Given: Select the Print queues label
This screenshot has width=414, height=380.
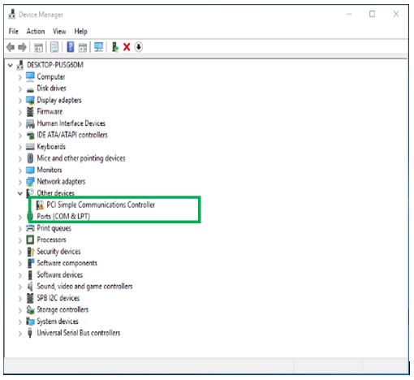Looking at the screenshot, I should pos(54,228).
